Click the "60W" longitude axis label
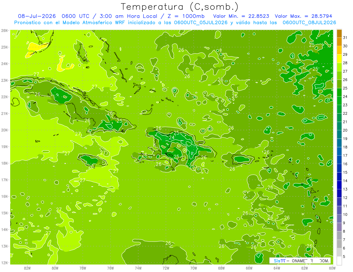 coord(332,268)
